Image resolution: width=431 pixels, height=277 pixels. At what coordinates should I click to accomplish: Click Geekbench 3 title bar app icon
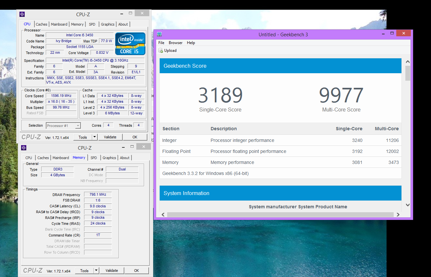click(x=159, y=34)
